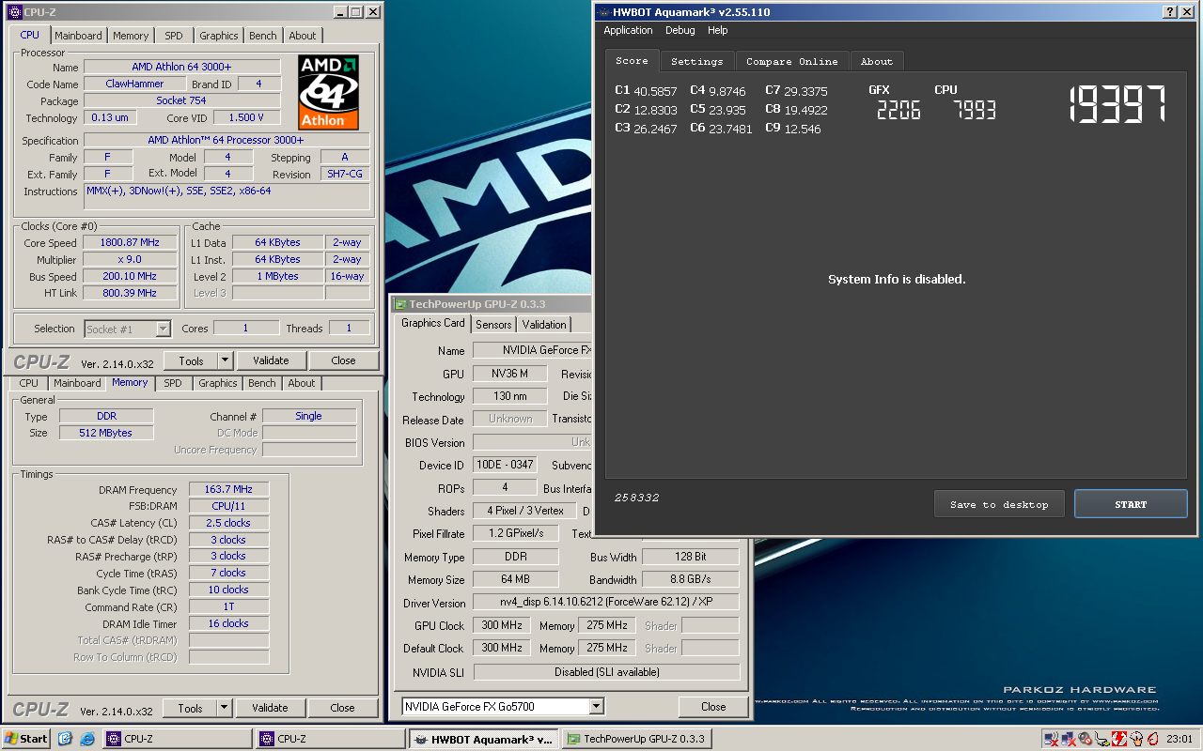Image resolution: width=1203 pixels, height=751 pixels.
Task: Click the red square arrows tray icon
Action: (x=1119, y=739)
